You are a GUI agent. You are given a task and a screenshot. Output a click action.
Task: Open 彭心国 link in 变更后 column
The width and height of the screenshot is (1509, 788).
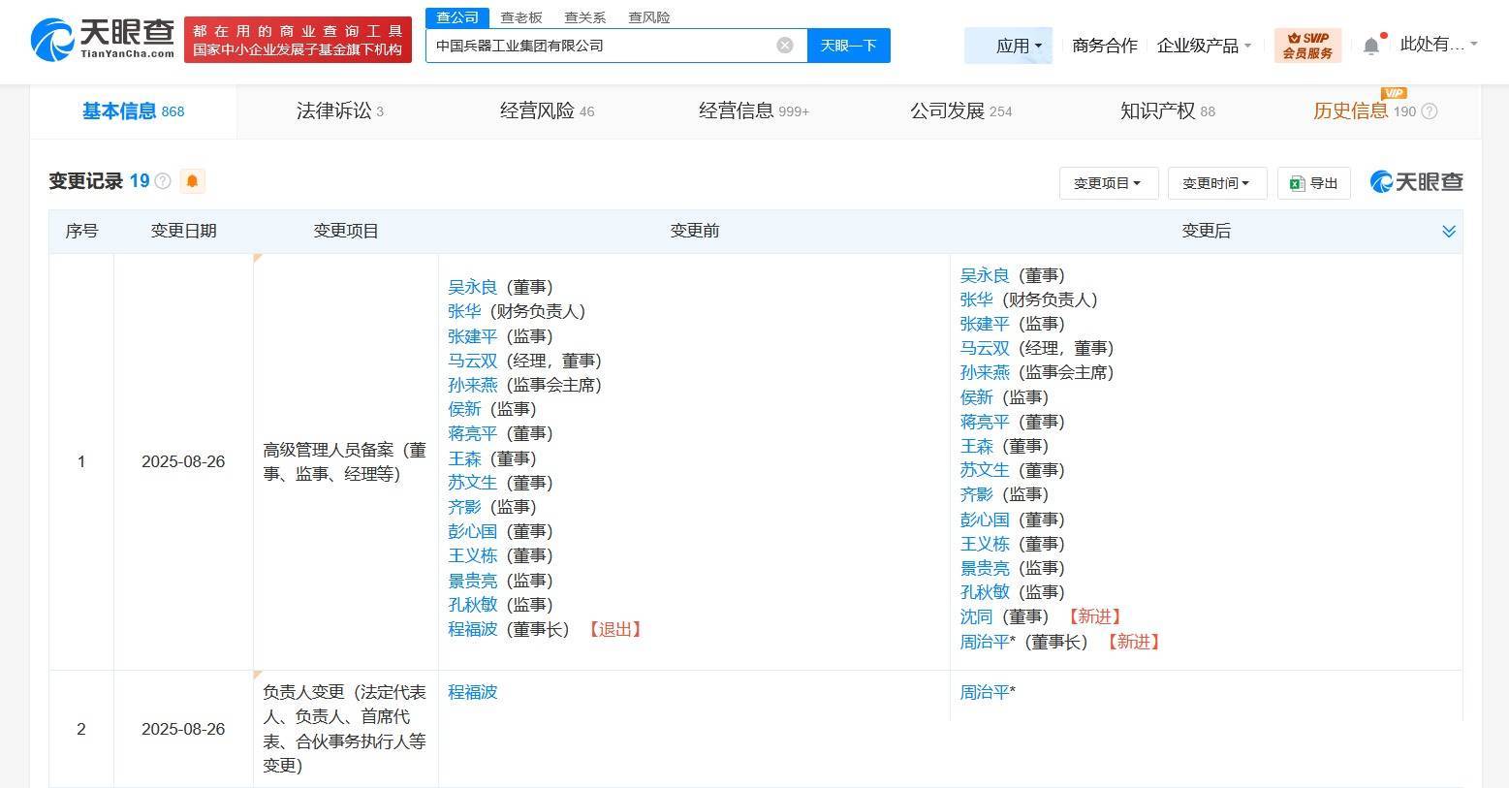click(x=985, y=520)
